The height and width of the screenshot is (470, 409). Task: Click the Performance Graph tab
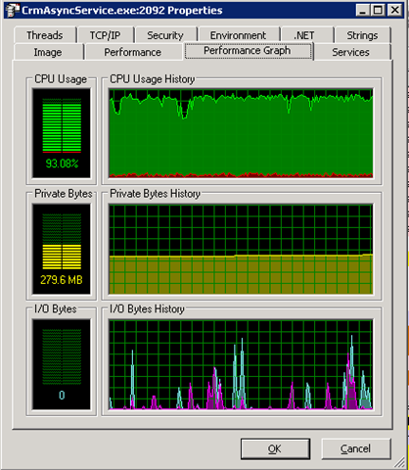point(247,51)
